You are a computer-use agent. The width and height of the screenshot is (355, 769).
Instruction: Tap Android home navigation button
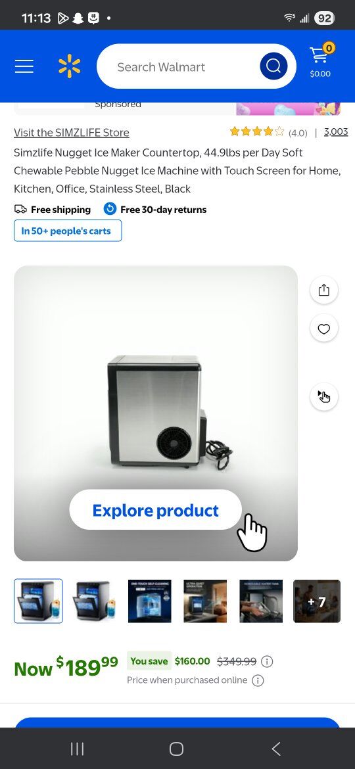(x=177, y=749)
